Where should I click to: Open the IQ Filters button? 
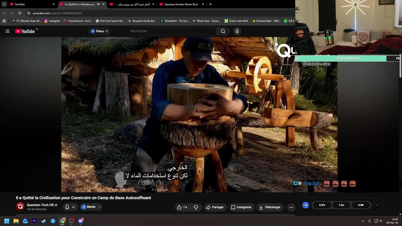click(99, 31)
